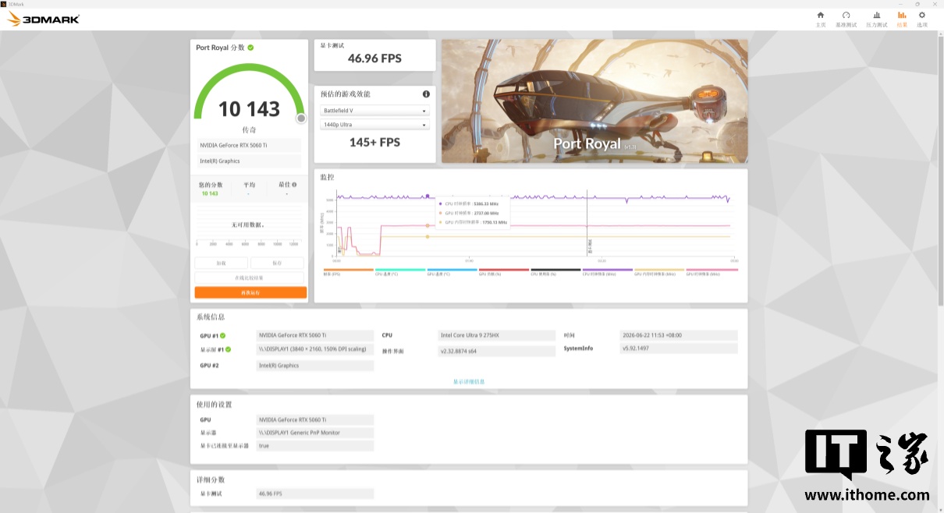Click the green check next to 显示屏 #1
The width and height of the screenshot is (944, 513).
(229, 349)
